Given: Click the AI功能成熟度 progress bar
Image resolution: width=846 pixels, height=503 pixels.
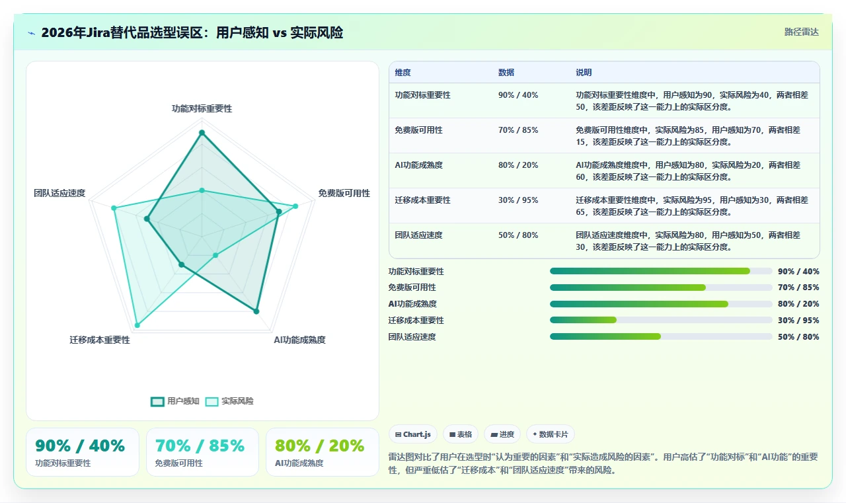Looking at the screenshot, I should tap(661, 304).
